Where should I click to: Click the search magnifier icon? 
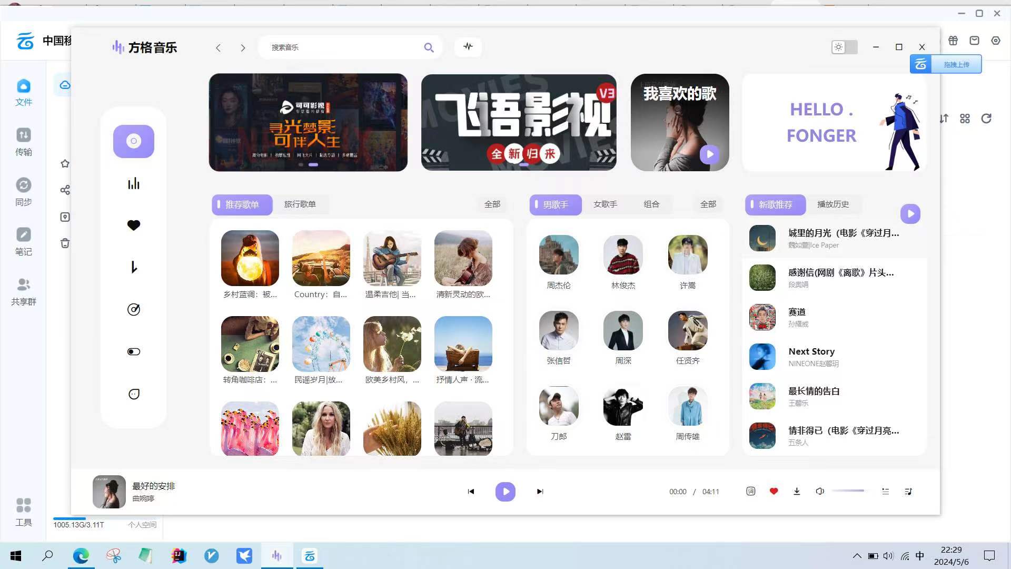tap(429, 47)
